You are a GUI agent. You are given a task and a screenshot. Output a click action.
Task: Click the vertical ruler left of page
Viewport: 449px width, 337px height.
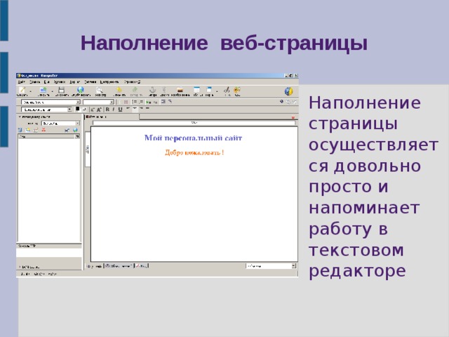[x=88, y=149]
